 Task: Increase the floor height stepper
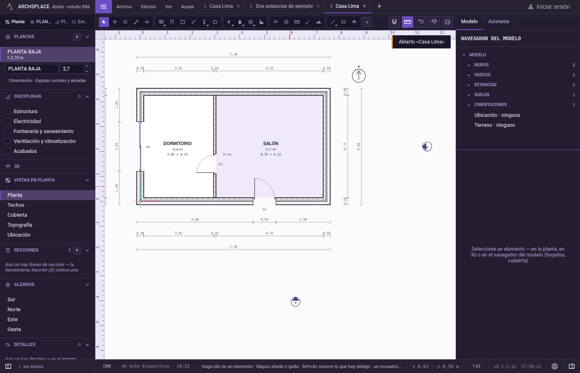coord(87,66)
